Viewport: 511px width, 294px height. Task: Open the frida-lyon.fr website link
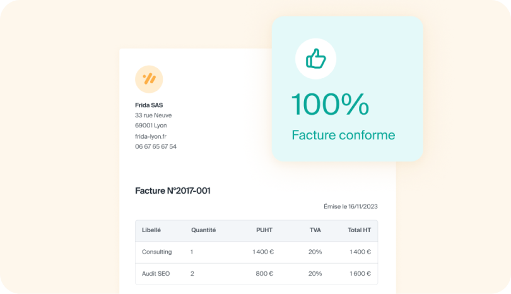pos(151,136)
